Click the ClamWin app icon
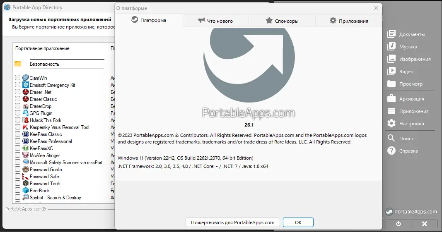Image resolution: width=442 pixels, height=232 pixels. tap(26, 78)
